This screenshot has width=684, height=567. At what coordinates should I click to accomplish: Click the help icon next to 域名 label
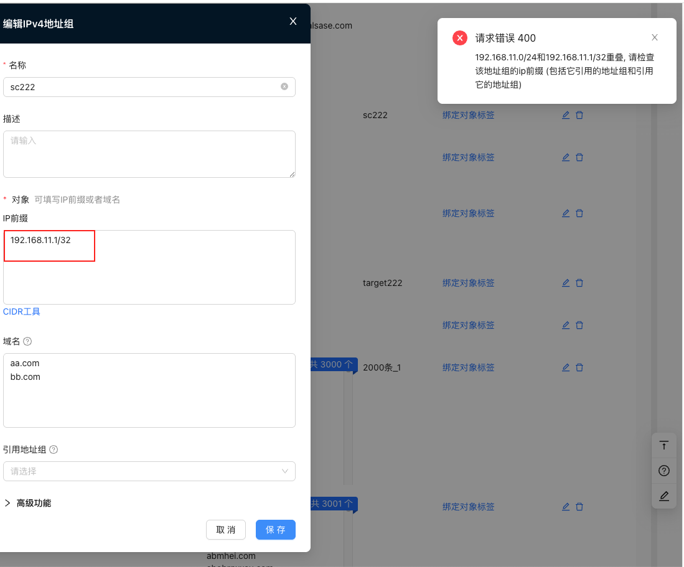tap(27, 341)
